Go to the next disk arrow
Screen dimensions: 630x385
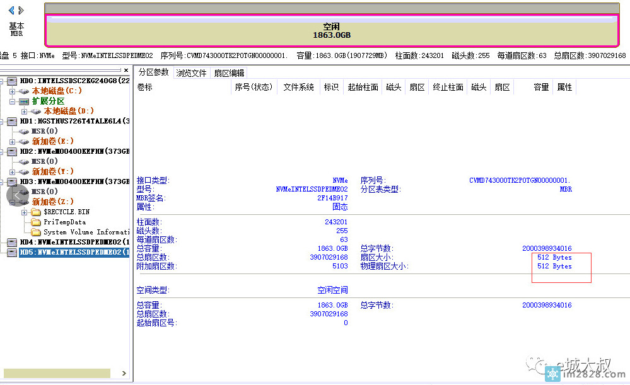21,10
